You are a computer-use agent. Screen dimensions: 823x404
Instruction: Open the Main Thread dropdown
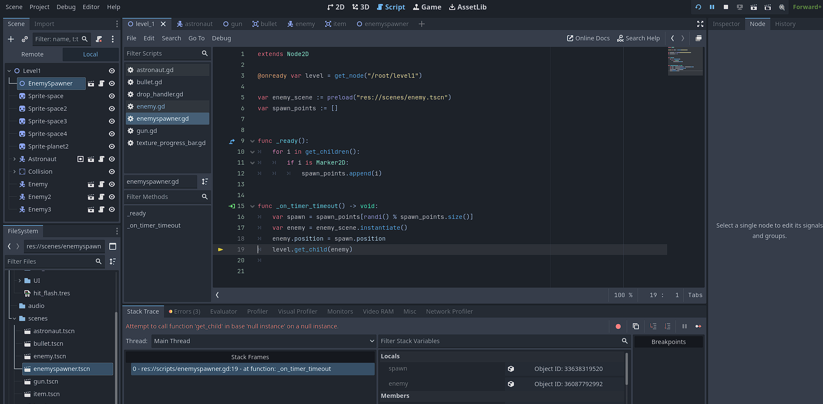[x=263, y=341]
